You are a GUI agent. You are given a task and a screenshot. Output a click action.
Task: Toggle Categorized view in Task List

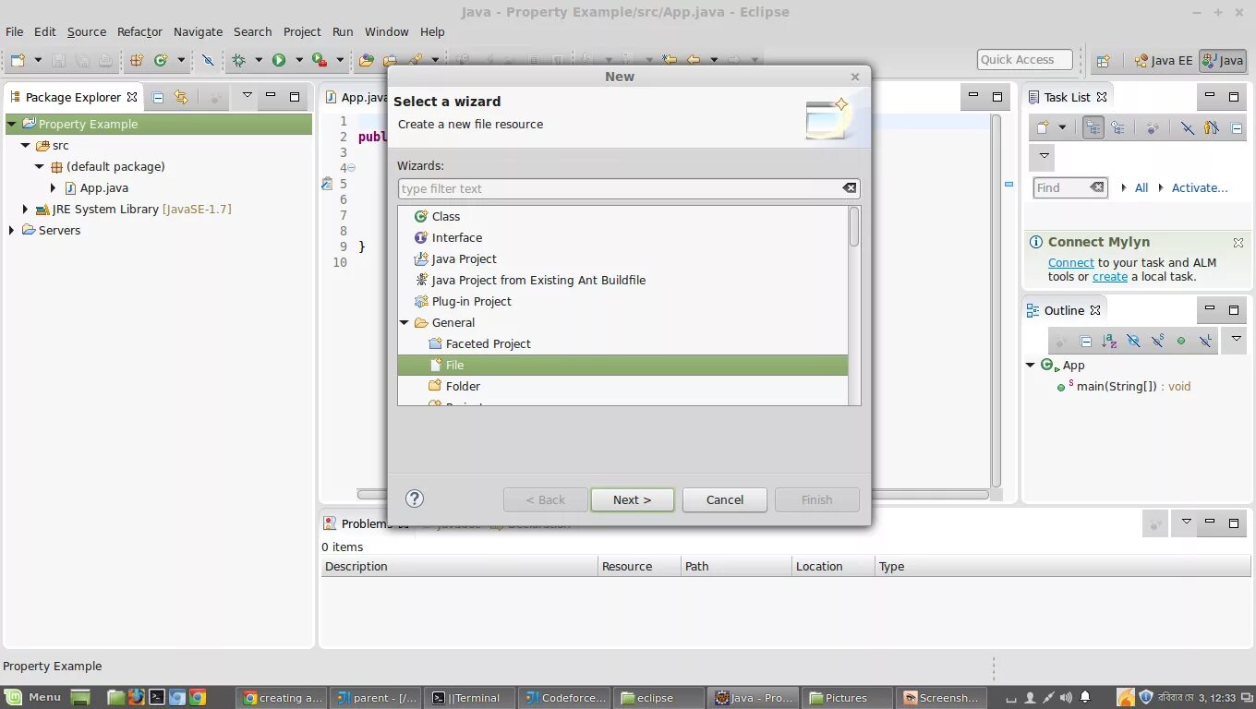[1093, 128]
